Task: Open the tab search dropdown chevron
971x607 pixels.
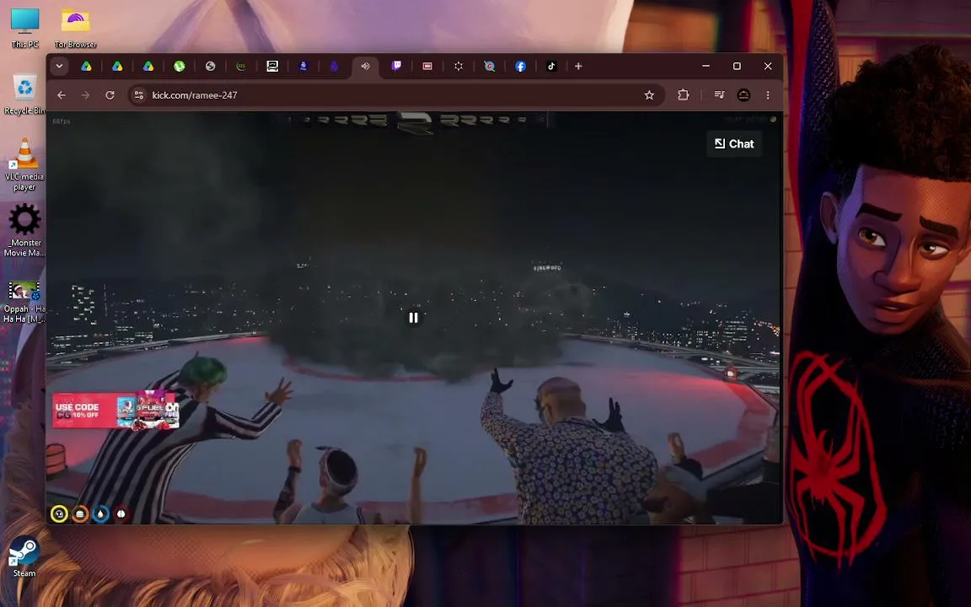Action: tap(60, 67)
